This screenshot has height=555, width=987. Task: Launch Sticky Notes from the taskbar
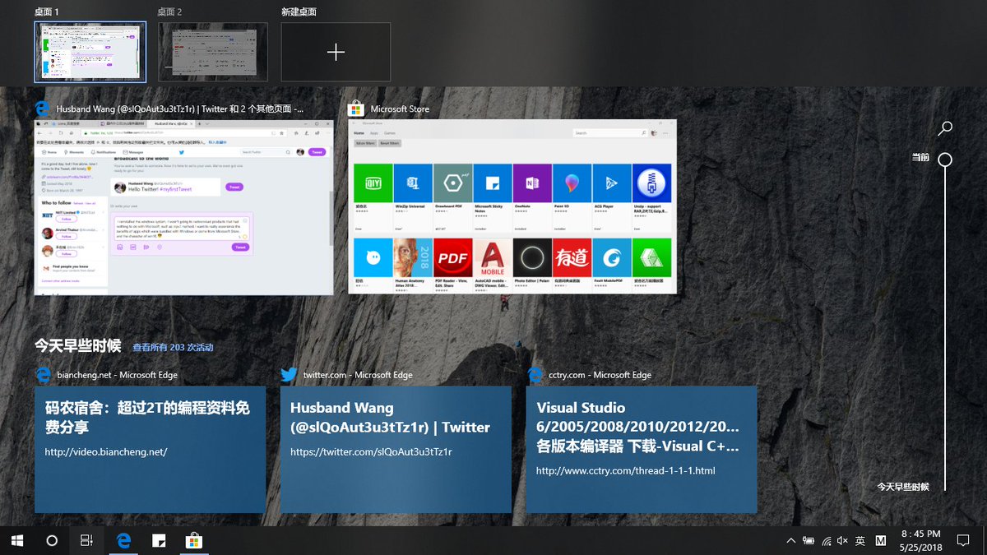tap(159, 541)
